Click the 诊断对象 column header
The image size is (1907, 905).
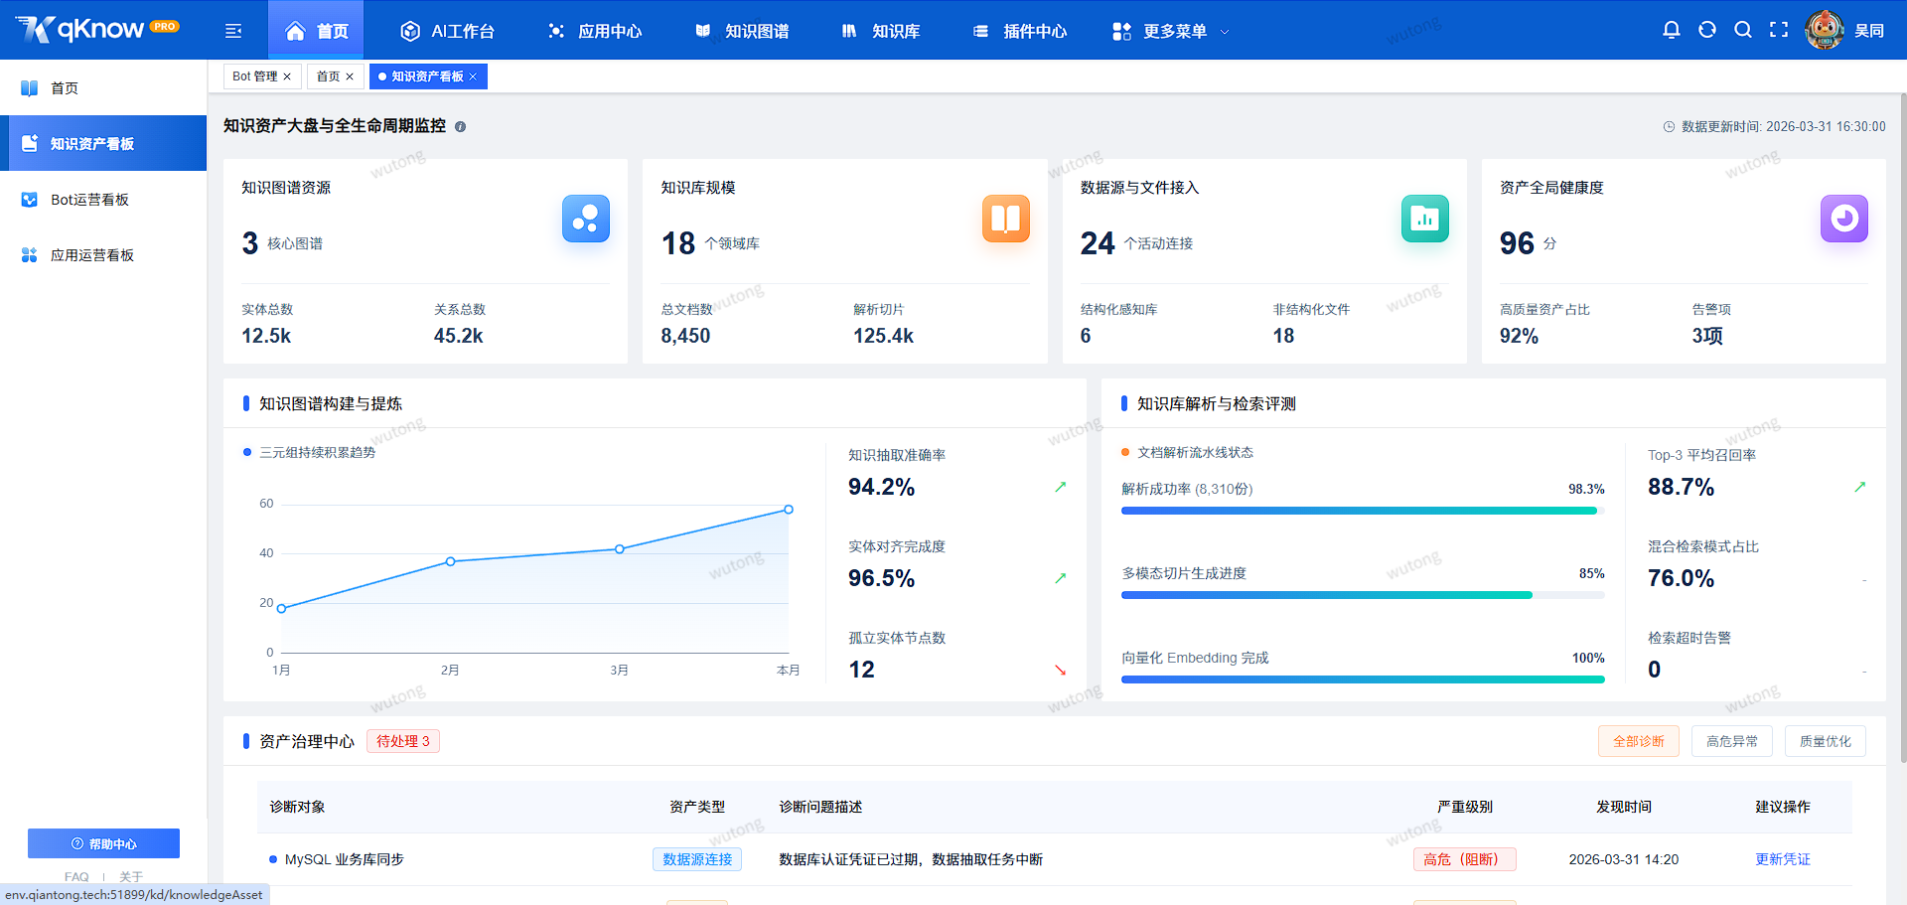click(x=297, y=807)
